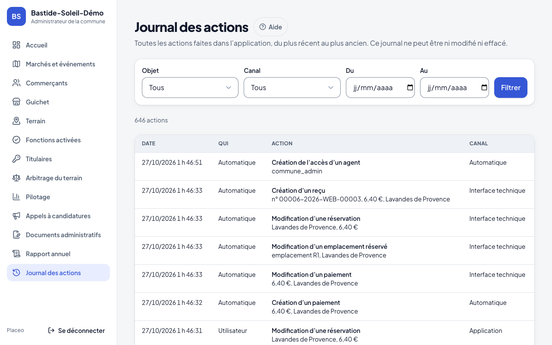This screenshot has height=345, width=552.
Task: Click the QUI column header
Action: pos(223,143)
